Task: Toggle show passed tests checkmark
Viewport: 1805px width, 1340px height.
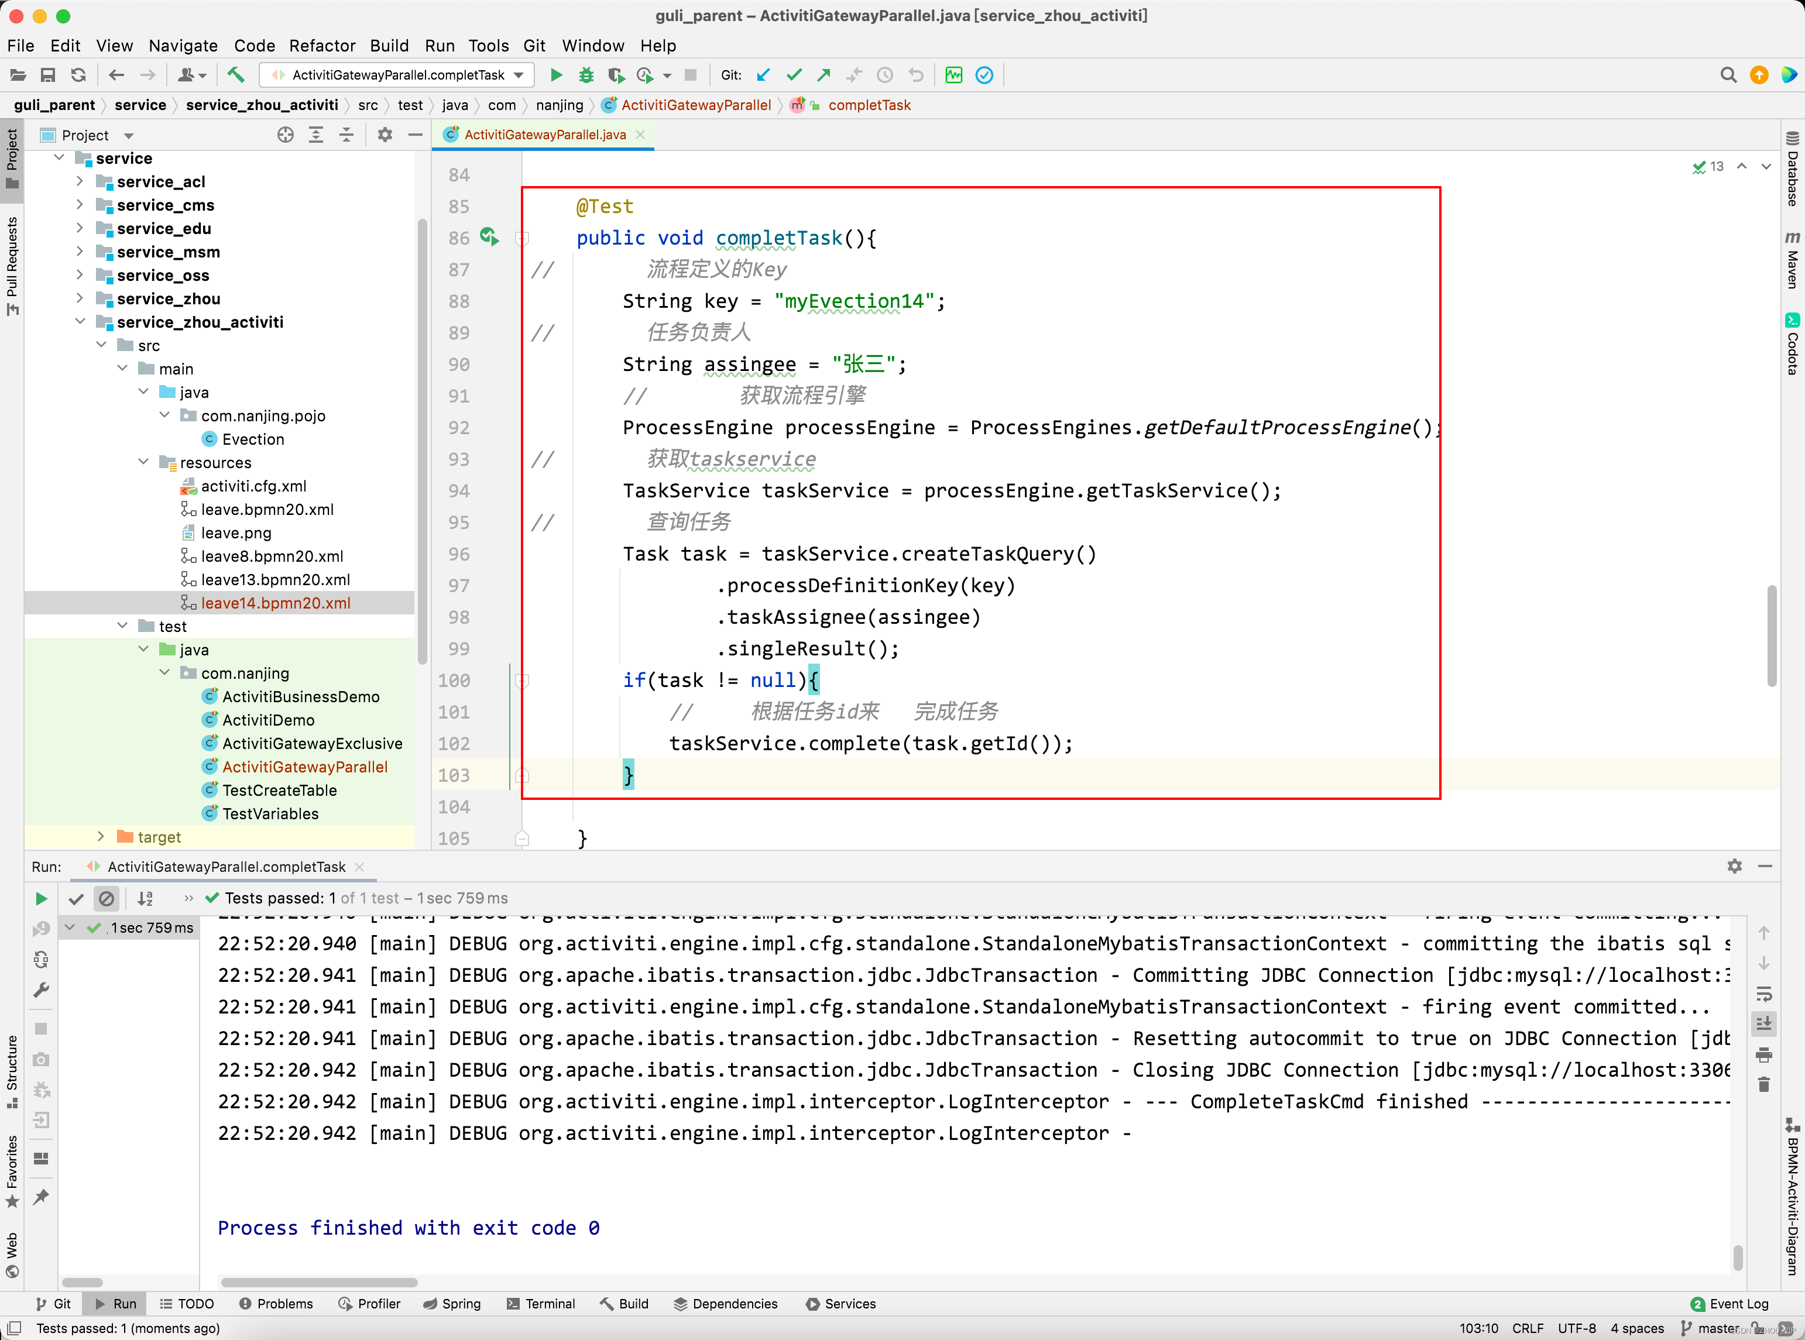Action: (76, 898)
